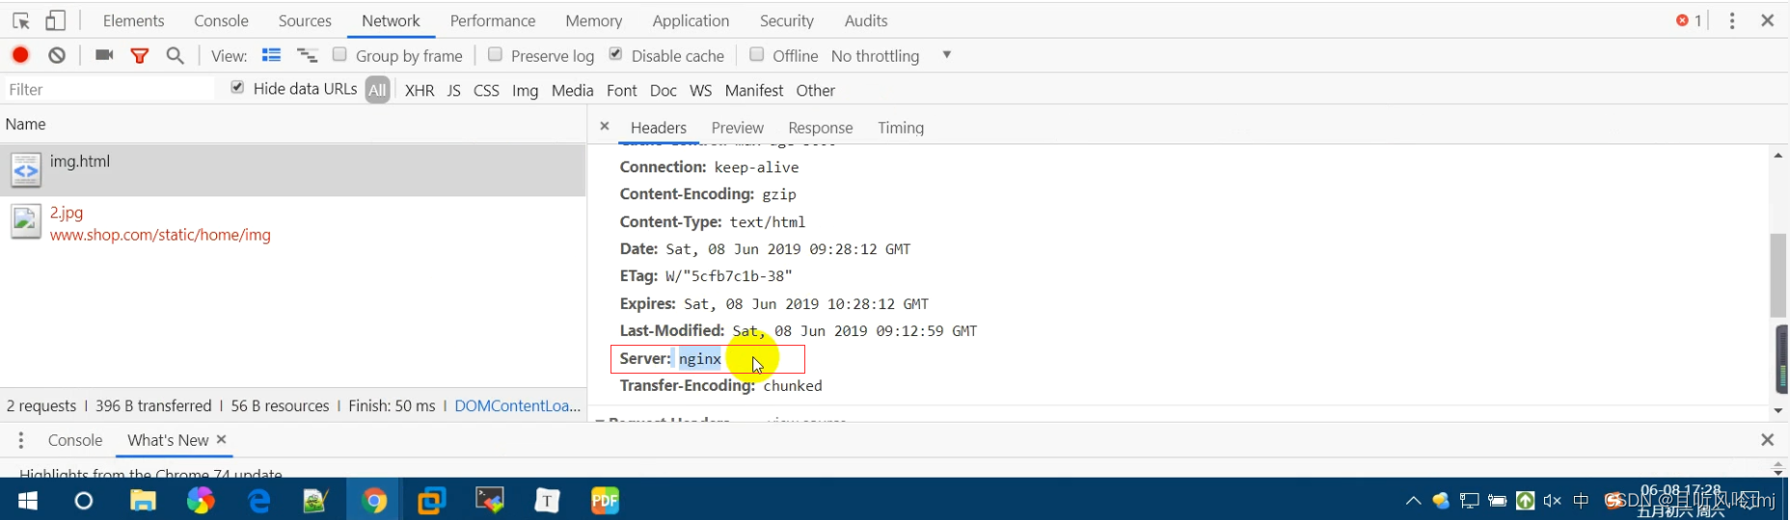
Task: Open Cortana search circle
Action: coord(84,500)
